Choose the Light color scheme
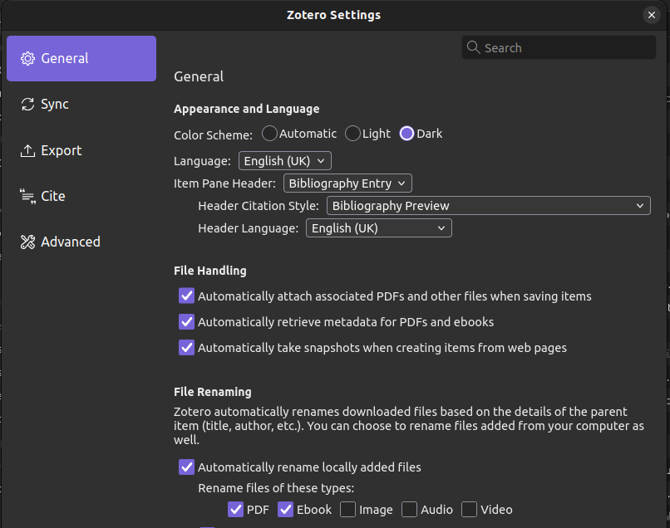 (x=353, y=134)
